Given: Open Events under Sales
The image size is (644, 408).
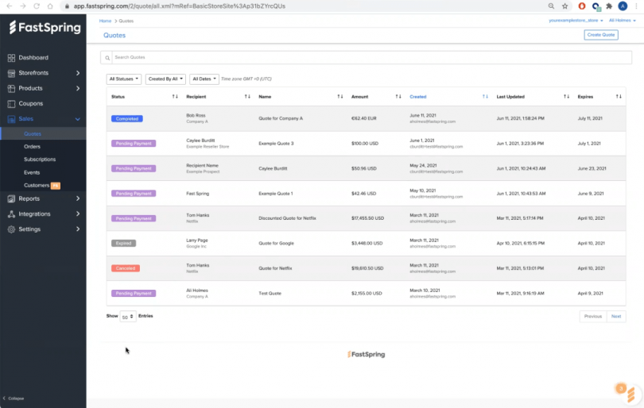Looking at the screenshot, I should (32, 172).
